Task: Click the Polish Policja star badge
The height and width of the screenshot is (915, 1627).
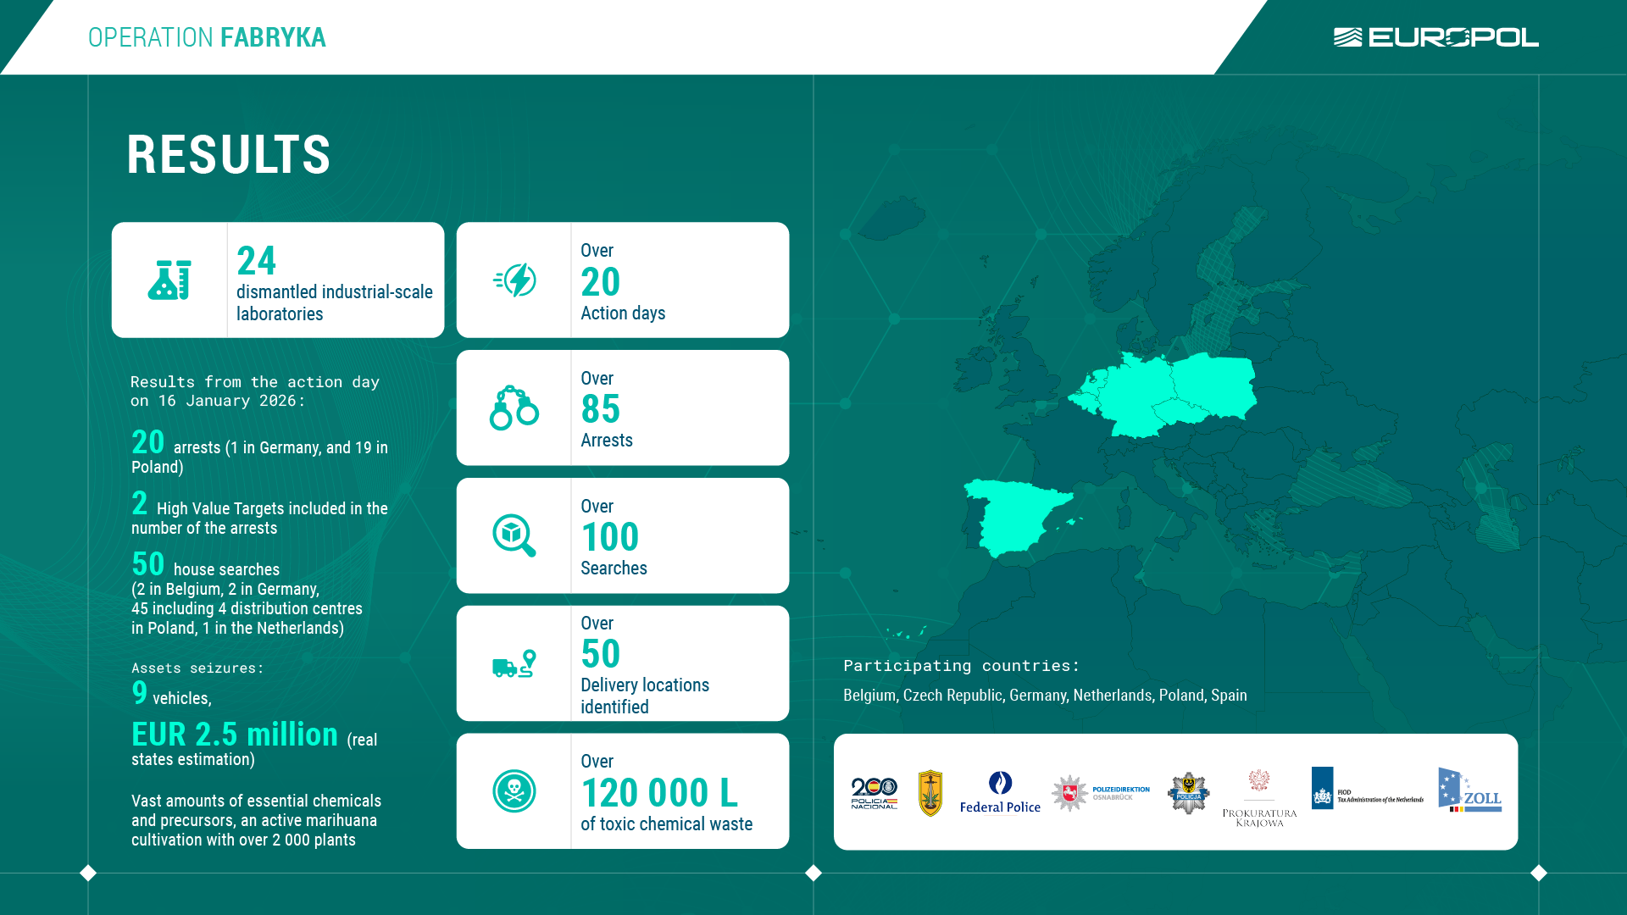Action: coord(1188,793)
